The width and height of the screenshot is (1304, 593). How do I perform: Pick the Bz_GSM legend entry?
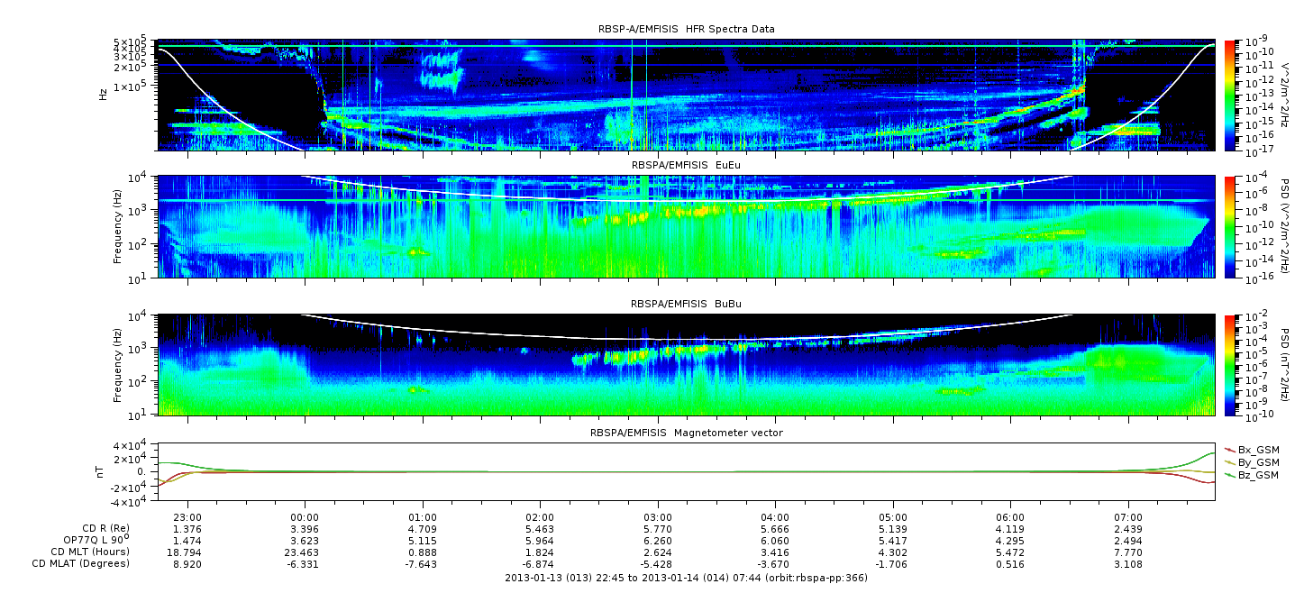click(1257, 475)
